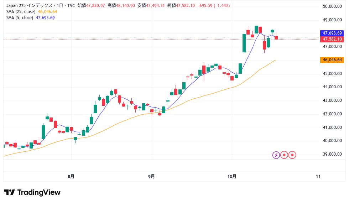
Task: Click the 8月 label on the time axis
Action: (71, 176)
